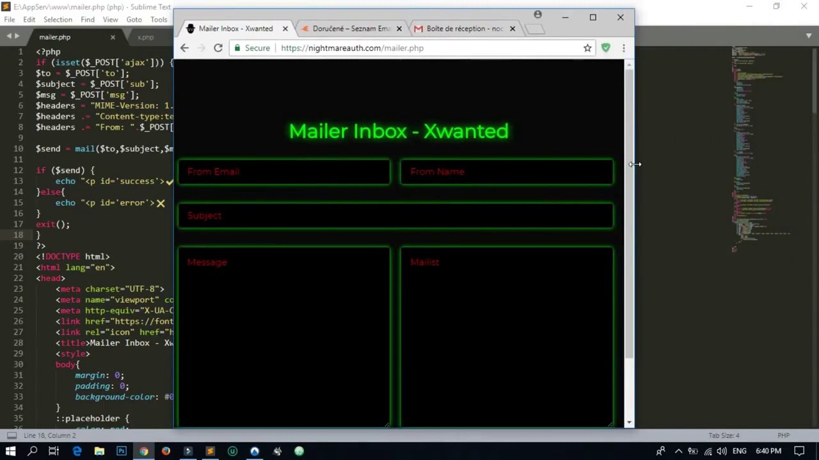Screen dimensions: 819x460
Task: Open the File menu in Sublime Text
Action: click(10, 20)
